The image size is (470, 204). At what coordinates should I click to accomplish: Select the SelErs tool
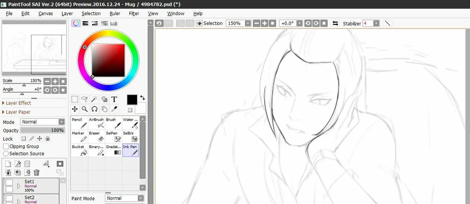[x=130, y=136]
